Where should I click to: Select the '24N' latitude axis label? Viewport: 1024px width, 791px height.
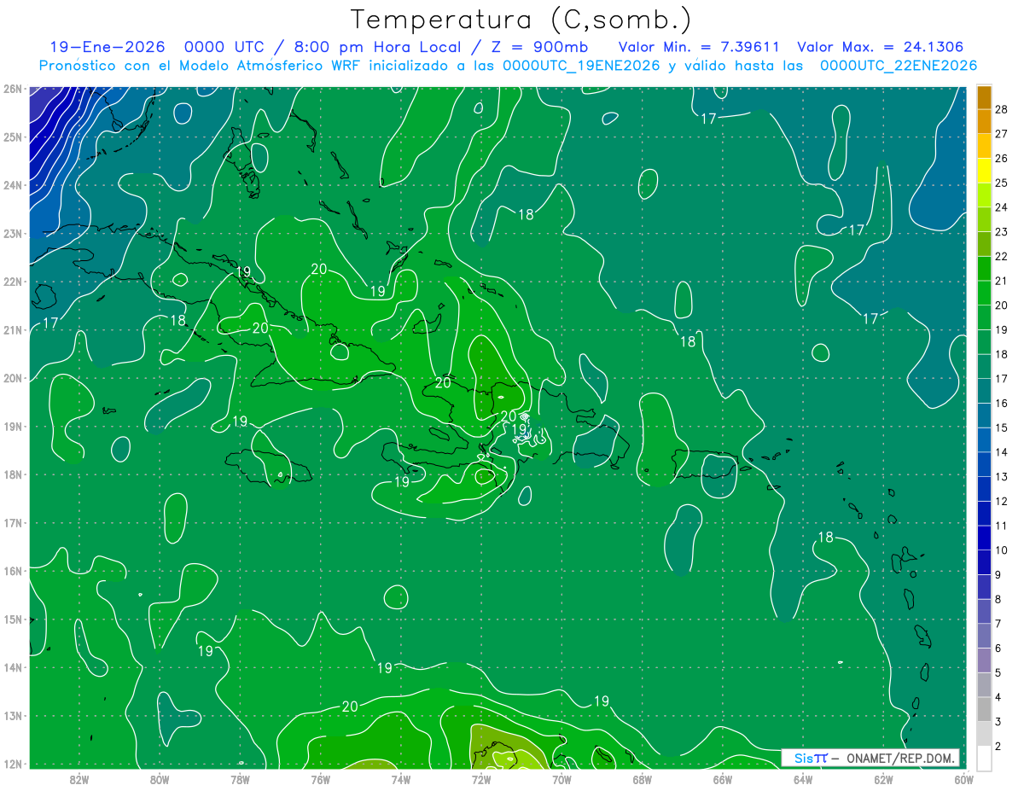pyautogui.click(x=12, y=185)
